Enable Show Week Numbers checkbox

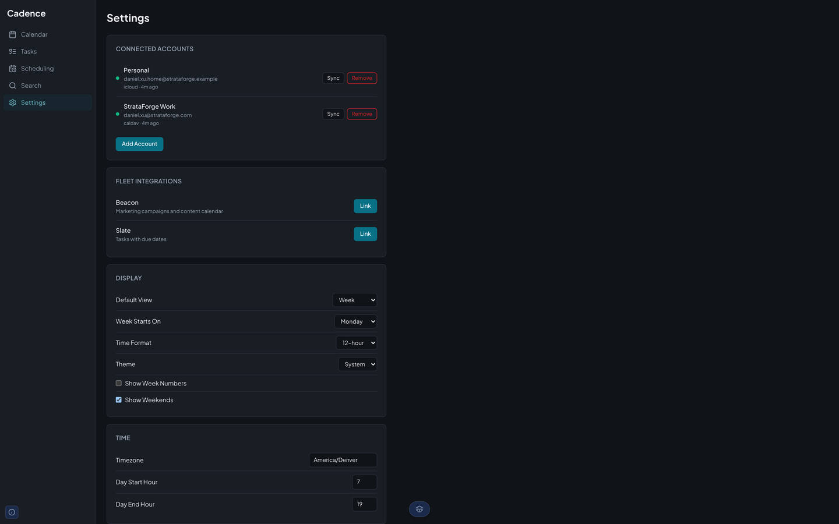(x=119, y=383)
